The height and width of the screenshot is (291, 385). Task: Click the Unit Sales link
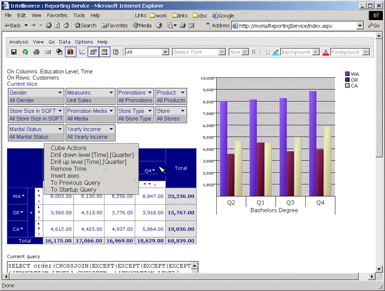tap(79, 100)
